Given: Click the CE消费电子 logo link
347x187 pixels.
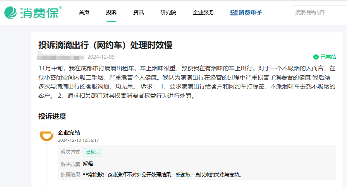Looking at the screenshot, I should (246, 13).
